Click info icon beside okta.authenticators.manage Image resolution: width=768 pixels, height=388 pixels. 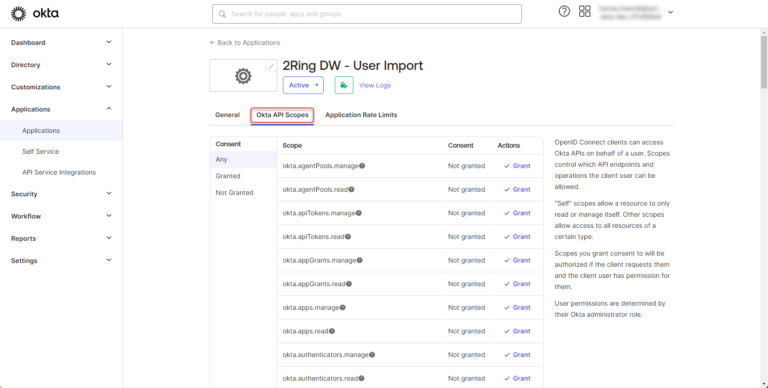coord(372,355)
